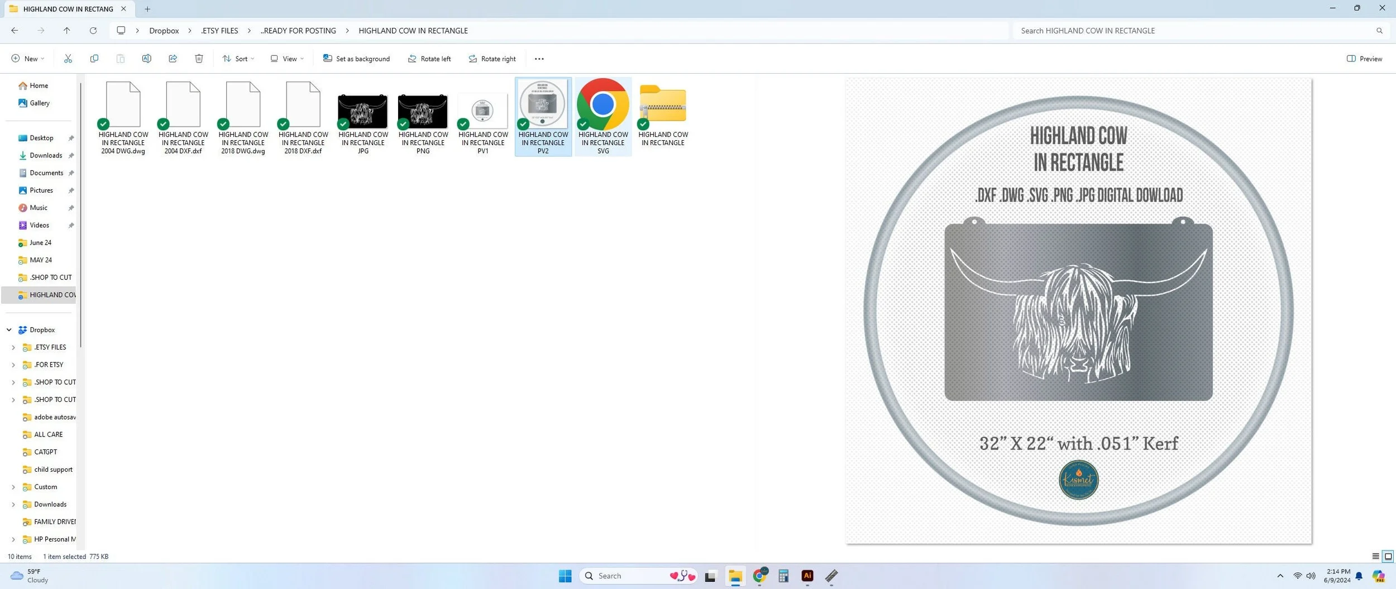Open Task View on the taskbar
Screen dimensions: 1396x589
point(710,576)
